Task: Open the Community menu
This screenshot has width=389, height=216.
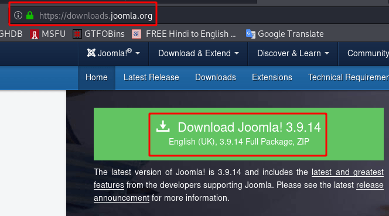Action: tap(368, 53)
